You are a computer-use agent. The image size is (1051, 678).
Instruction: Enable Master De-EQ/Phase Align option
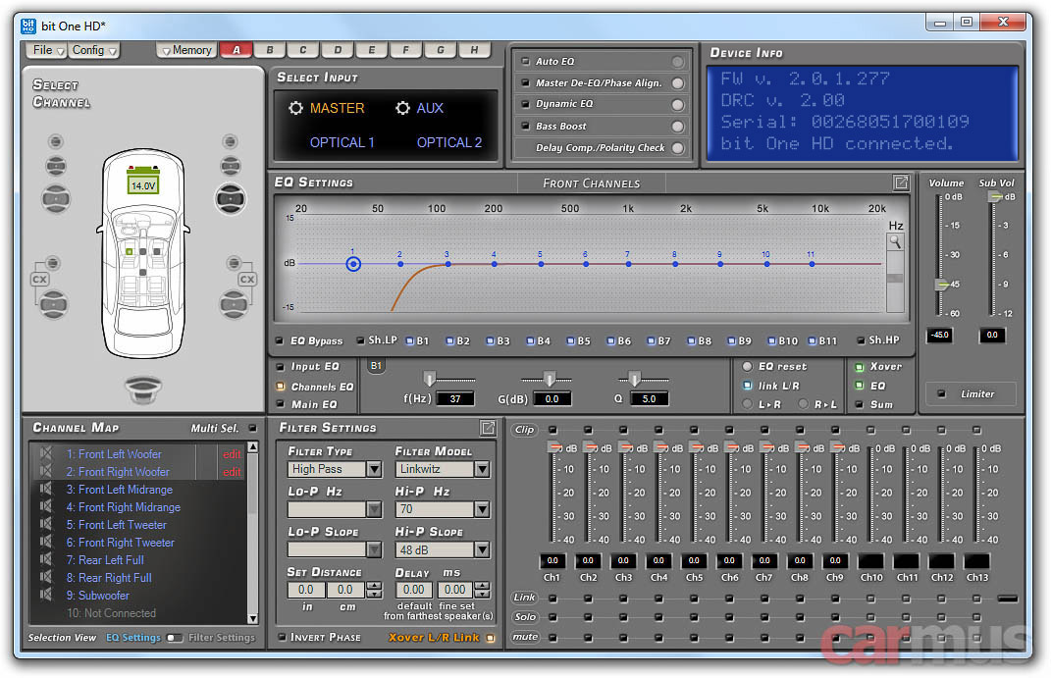[678, 83]
